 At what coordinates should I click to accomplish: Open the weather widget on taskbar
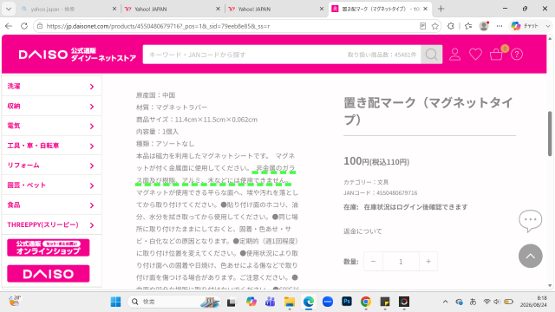pyautogui.click(x=15, y=301)
